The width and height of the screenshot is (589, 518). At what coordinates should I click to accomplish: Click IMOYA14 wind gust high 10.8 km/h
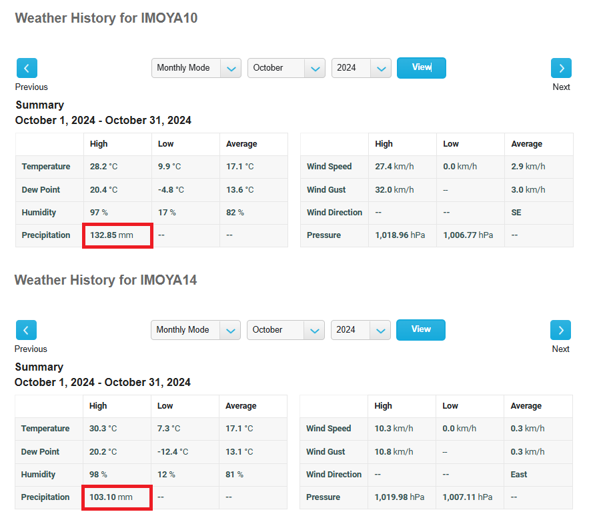tap(394, 452)
